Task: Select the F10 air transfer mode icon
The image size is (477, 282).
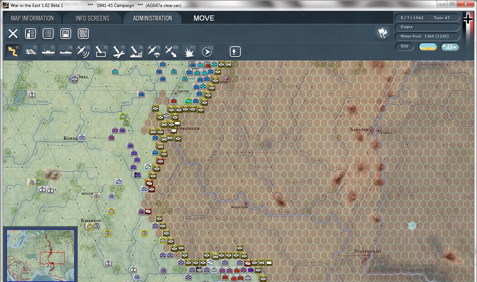Action: tap(171, 52)
